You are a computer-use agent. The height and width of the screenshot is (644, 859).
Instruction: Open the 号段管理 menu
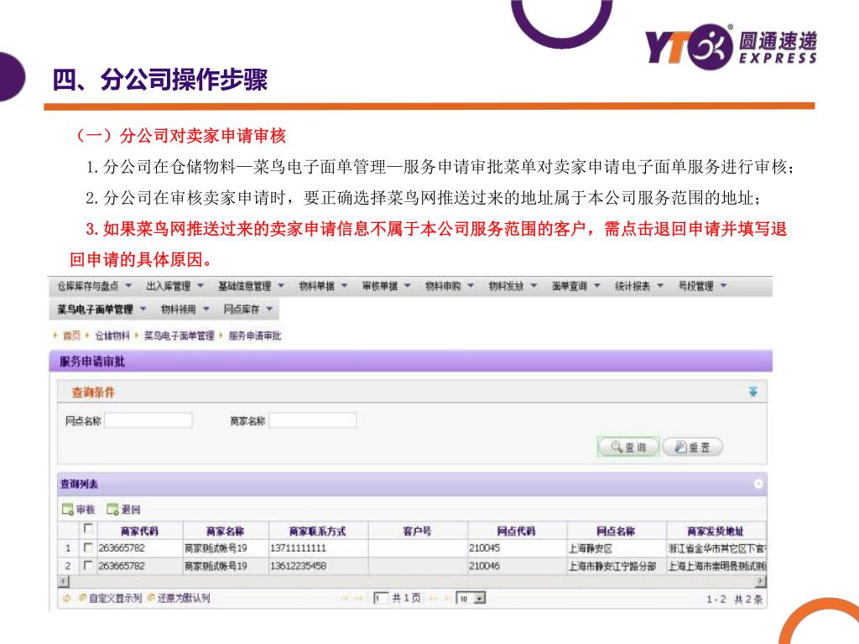(702, 286)
